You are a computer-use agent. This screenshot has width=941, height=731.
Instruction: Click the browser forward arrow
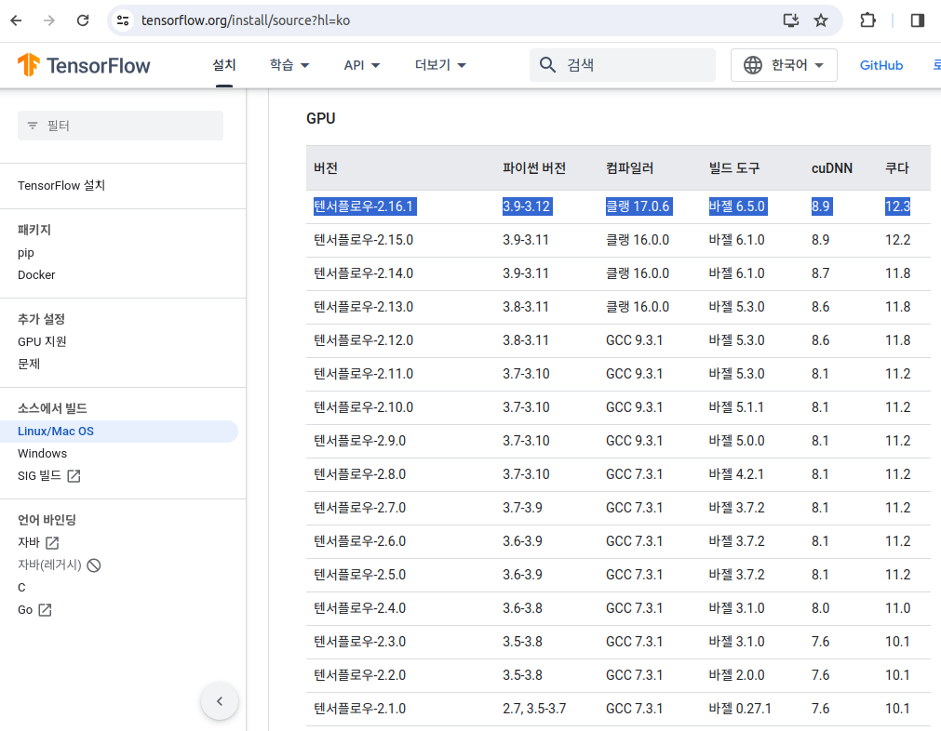49,20
